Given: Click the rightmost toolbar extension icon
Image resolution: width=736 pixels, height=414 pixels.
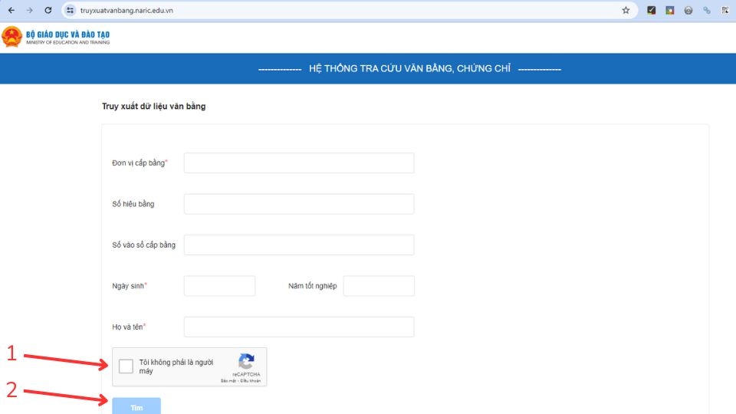Looking at the screenshot, I should click(x=725, y=10).
